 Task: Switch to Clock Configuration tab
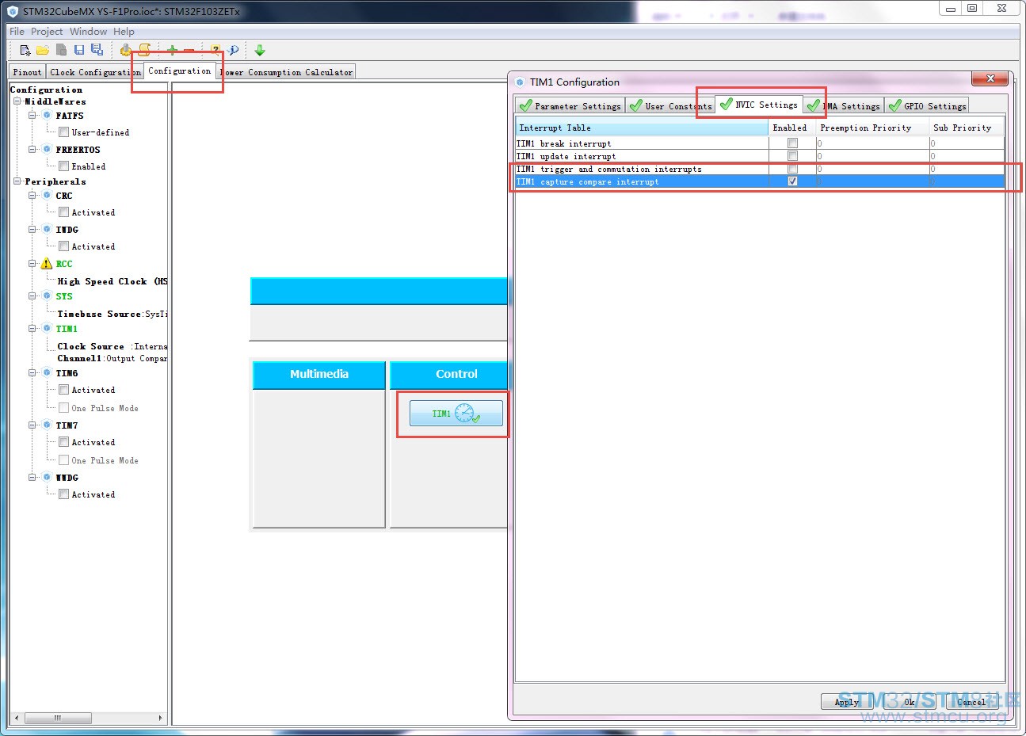[94, 72]
